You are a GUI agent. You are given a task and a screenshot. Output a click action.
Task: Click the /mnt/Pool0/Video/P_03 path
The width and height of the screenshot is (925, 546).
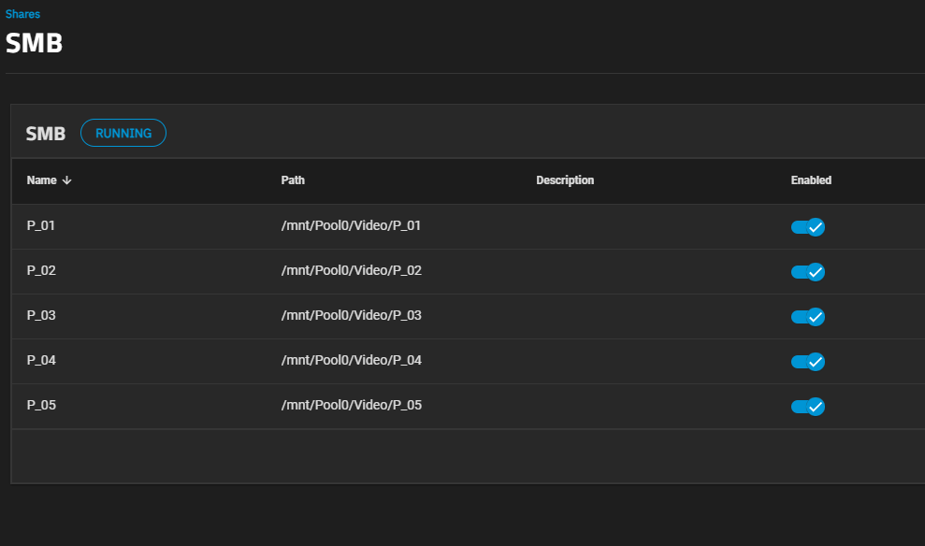(352, 316)
